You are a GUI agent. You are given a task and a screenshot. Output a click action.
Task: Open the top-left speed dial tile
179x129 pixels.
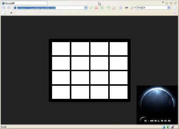coord(61,49)
